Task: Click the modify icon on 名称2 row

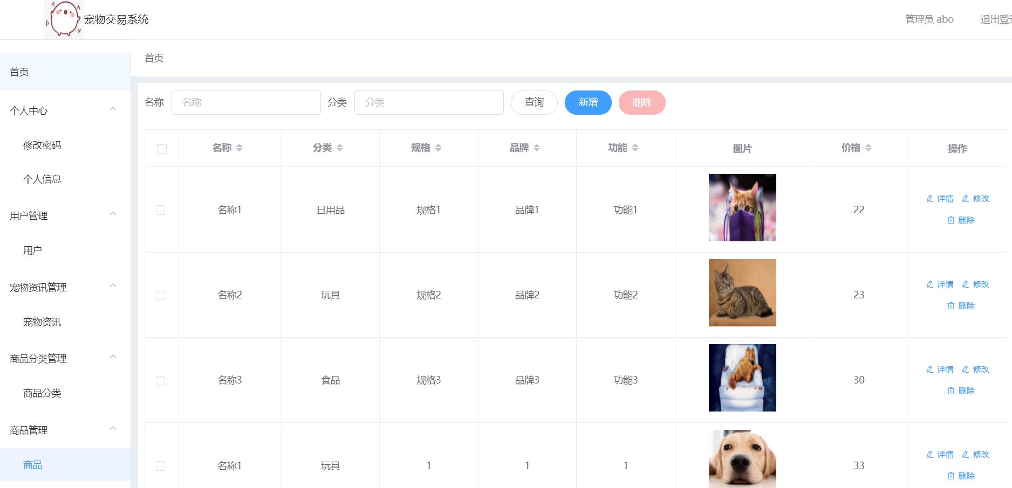Action: pyautogui.click(x=966, y=284)
